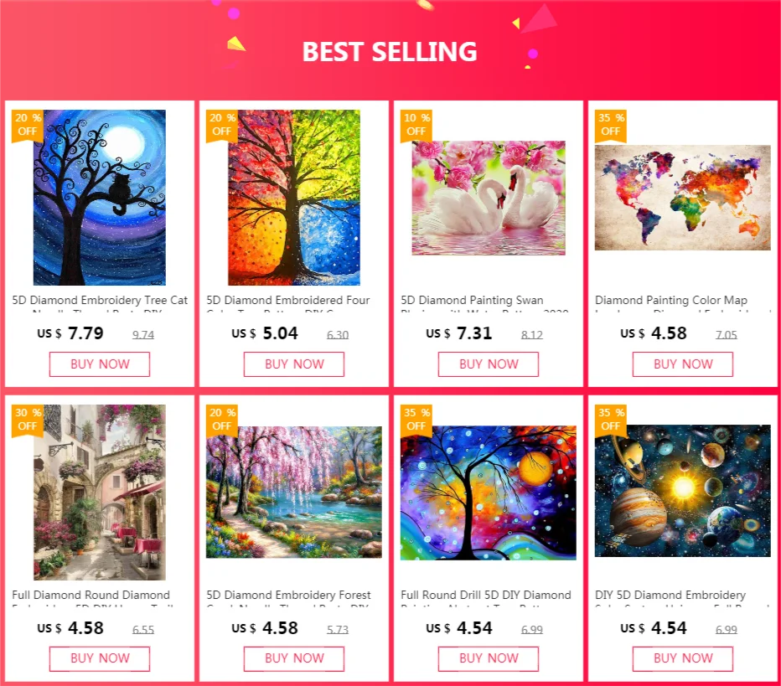The width and height of the screenshot is (781, 686).
Task: Open the solar system planets image
Action: (683, 491)
